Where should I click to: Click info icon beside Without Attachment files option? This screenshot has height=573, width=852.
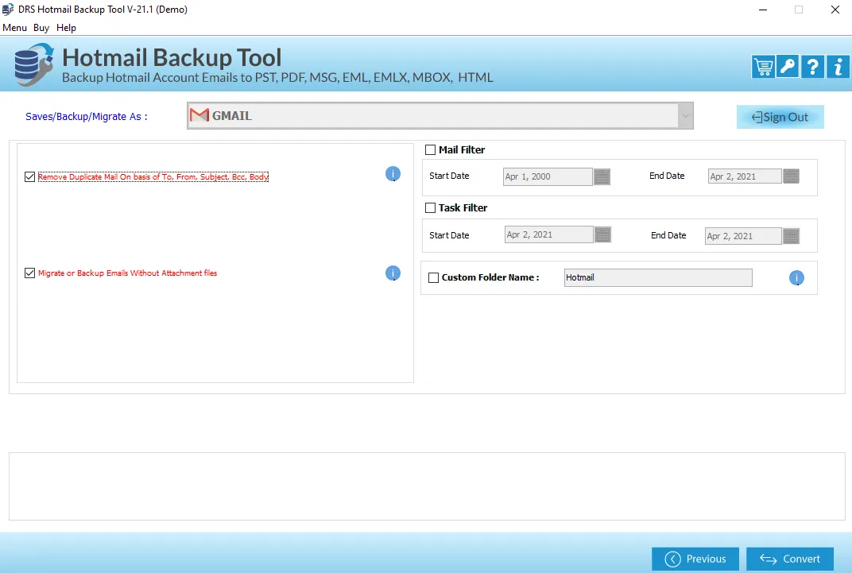[393, 273]
